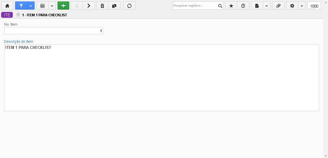
Task: Open favorites star in toolbar
Action: [x=231, y=6]
